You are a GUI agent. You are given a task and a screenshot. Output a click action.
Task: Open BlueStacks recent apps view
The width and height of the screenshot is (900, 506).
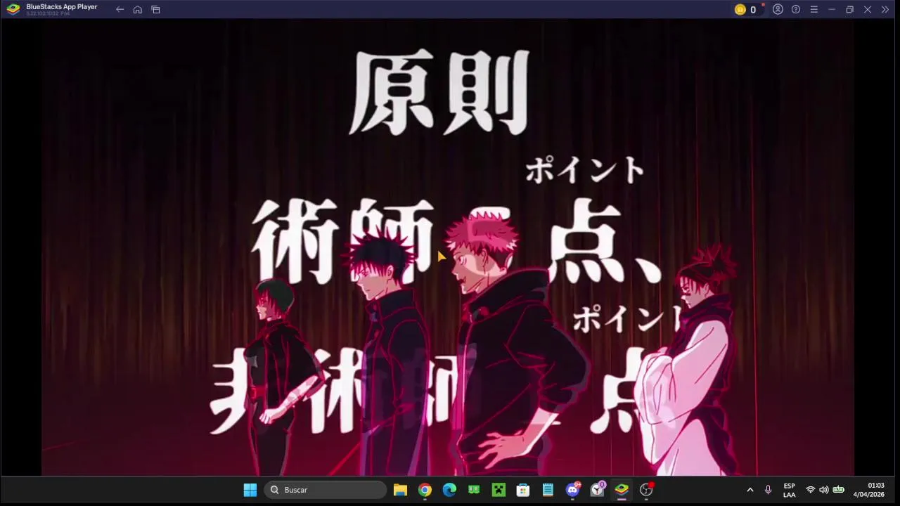click(156, 10)
